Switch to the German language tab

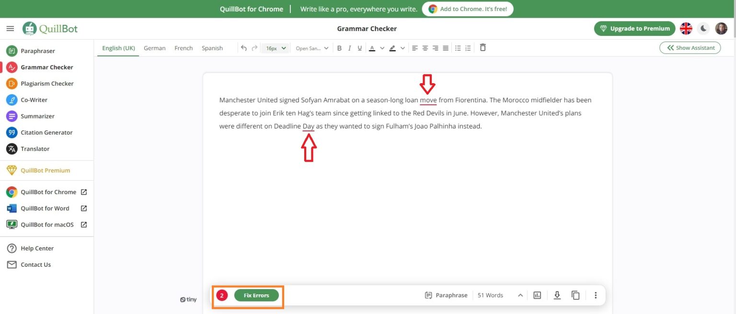coord(154,48)
